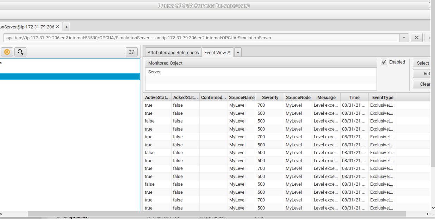Select the SimulationServer connection tab
The image size is (435, 219).
coord(27,27)
